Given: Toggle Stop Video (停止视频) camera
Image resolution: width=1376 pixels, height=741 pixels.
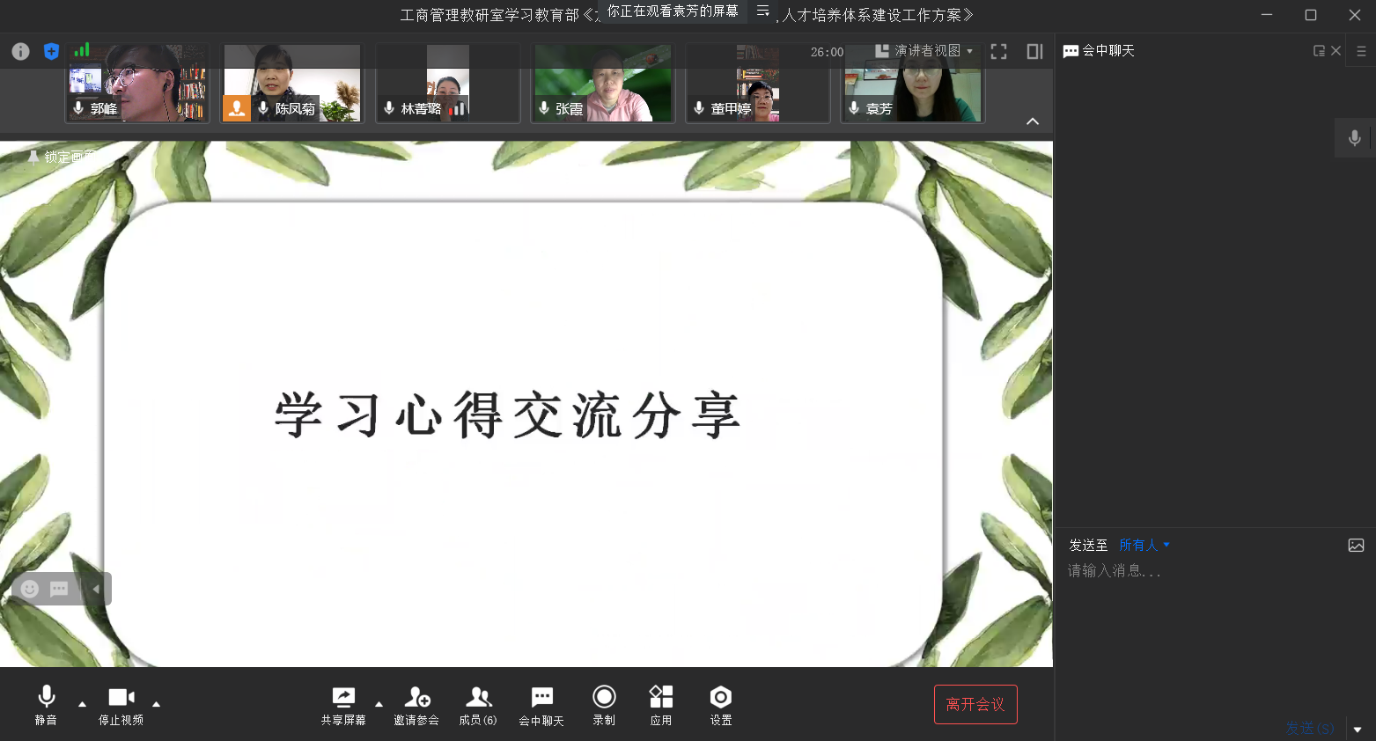Looking at the screenshot, I should (x=121, y=705).
